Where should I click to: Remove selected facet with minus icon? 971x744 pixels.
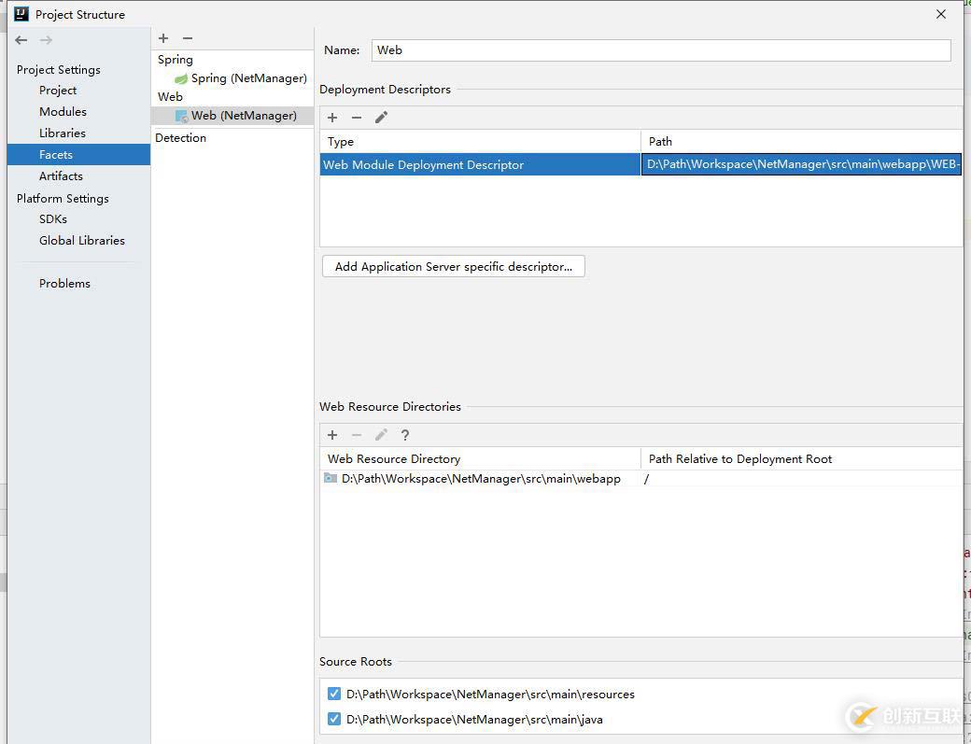coord(188,38)
